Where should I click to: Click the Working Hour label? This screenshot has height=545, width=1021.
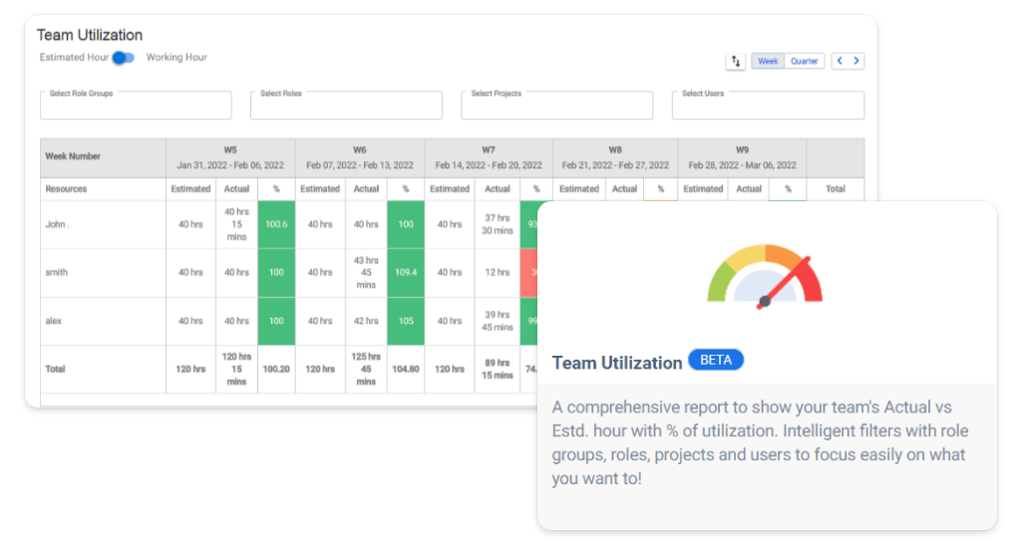coord(176,58)
